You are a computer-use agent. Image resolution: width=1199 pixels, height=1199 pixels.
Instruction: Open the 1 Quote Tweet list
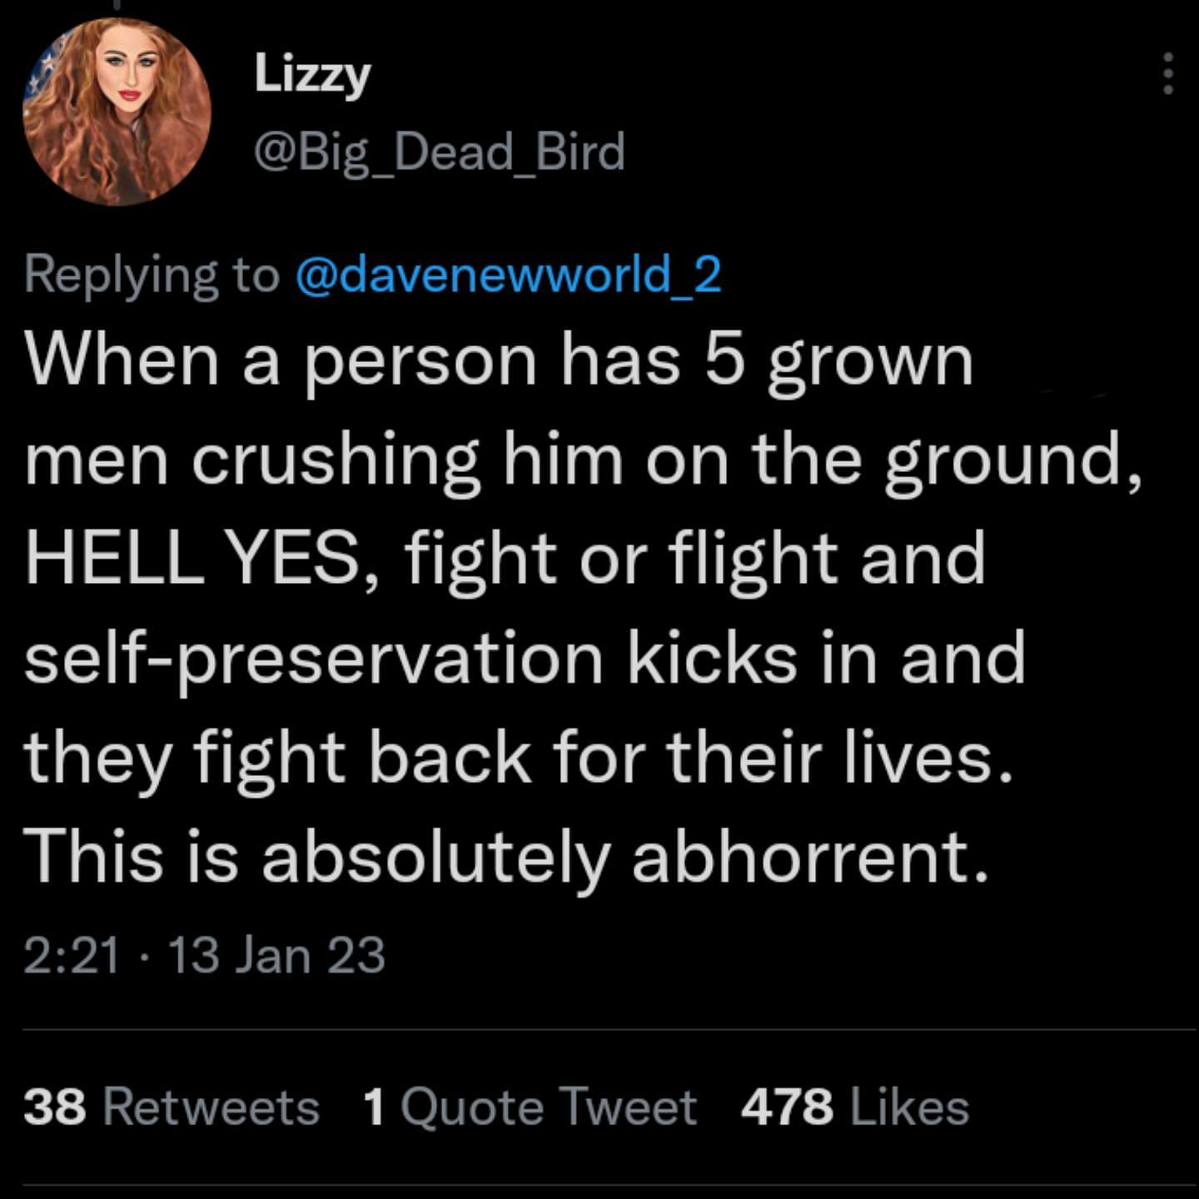click(530, 1107)
